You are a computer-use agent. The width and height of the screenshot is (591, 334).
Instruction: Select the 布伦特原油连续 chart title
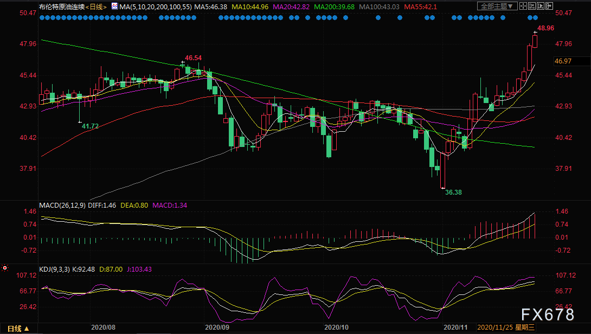(x=61, y=7)
